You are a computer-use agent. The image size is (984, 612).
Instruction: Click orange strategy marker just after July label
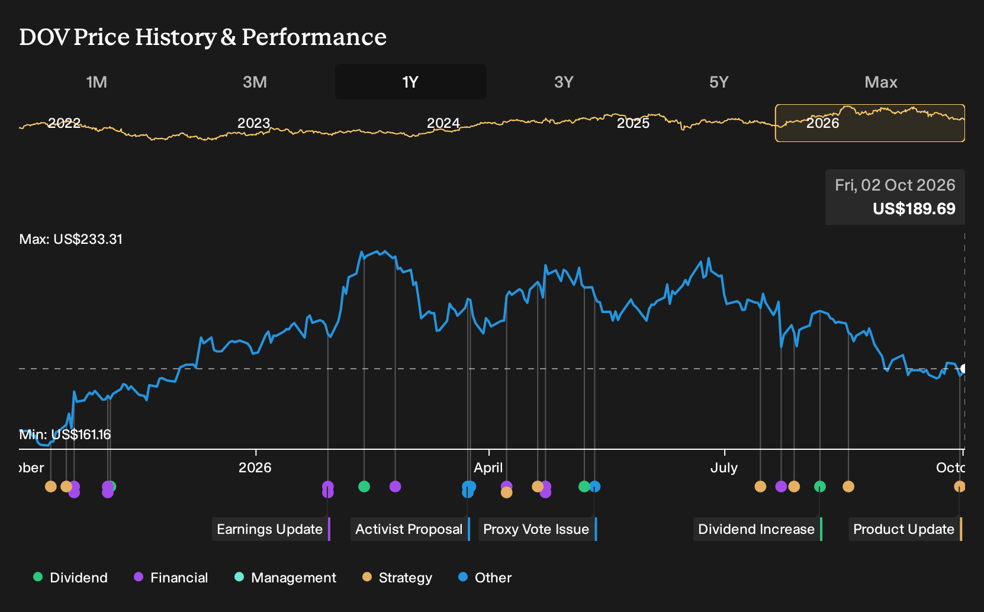[x=761, y=487]
